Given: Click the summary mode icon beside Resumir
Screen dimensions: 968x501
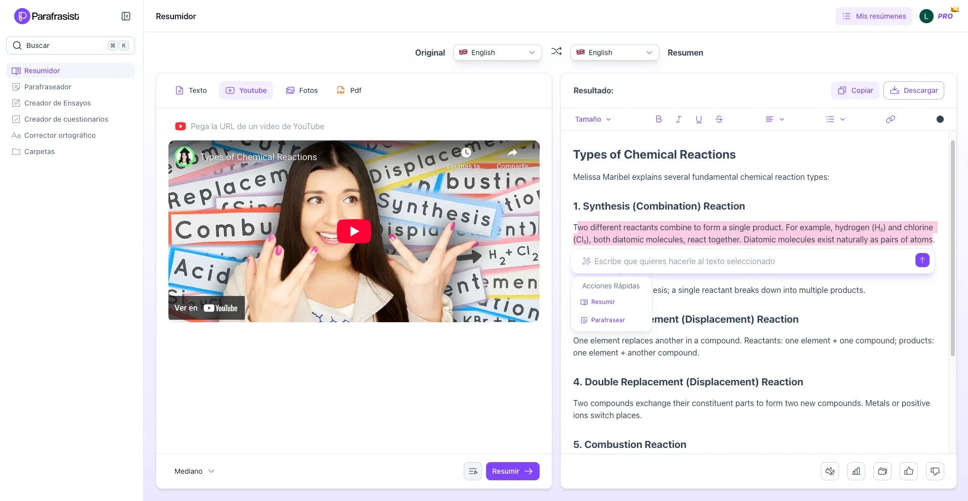Looking at the screenshot, I should (x=473, y=471).
